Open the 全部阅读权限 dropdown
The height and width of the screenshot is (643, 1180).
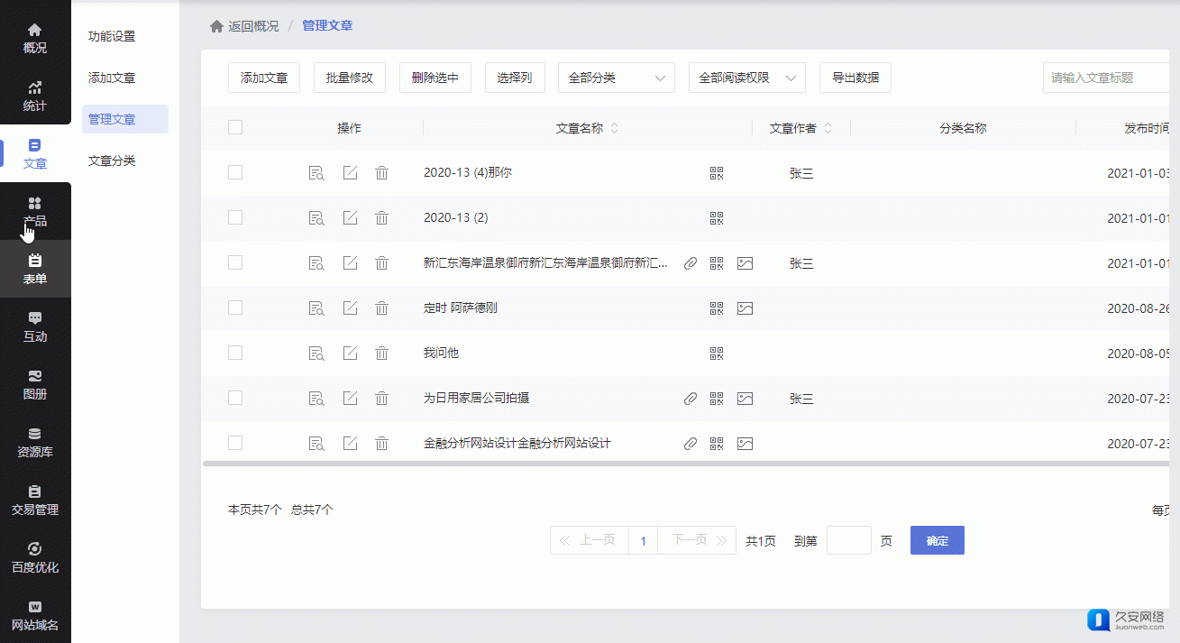747,78
